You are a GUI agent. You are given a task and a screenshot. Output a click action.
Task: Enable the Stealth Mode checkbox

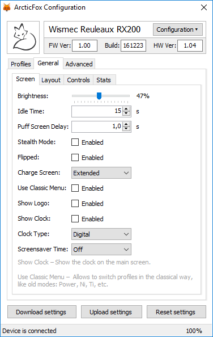[x=75, y=142]
